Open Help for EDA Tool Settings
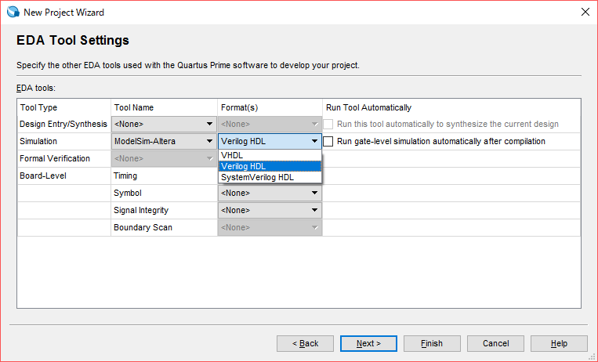Viewport: 598px width, 362px height. 559,343
